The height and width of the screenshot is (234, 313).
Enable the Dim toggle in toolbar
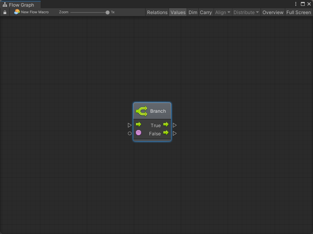[x=193, y=12]
